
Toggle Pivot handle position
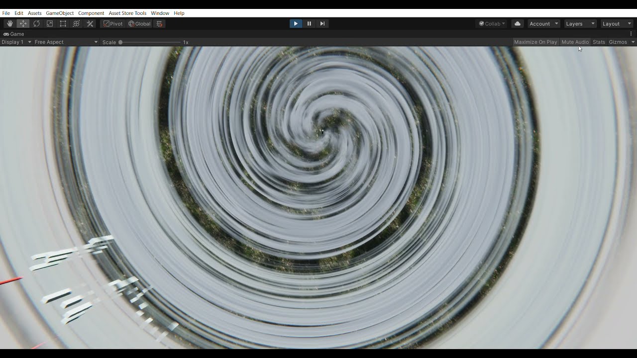click(113, 23)
